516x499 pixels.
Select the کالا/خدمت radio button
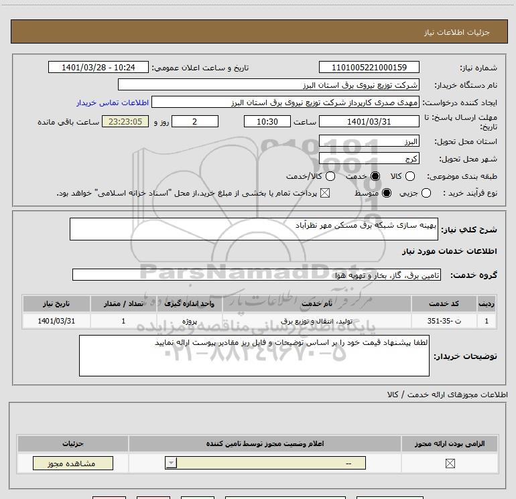tap(330, 176)
